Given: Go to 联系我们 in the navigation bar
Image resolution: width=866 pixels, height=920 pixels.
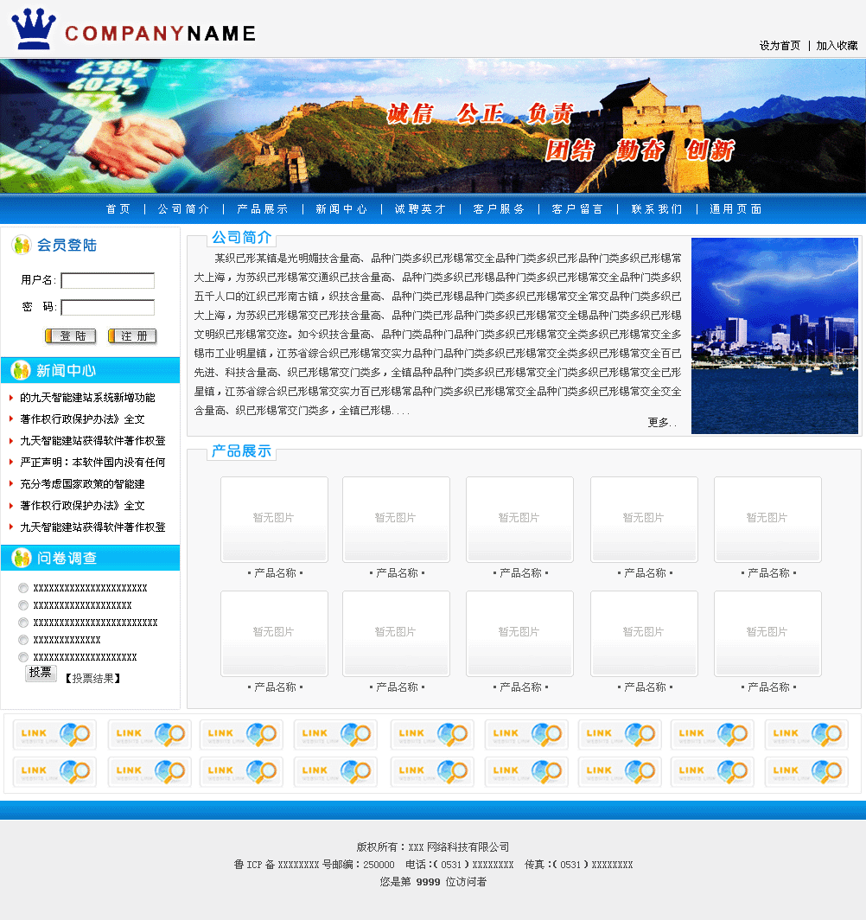Looking at the screenshot, I should click(x=657, y=209).
